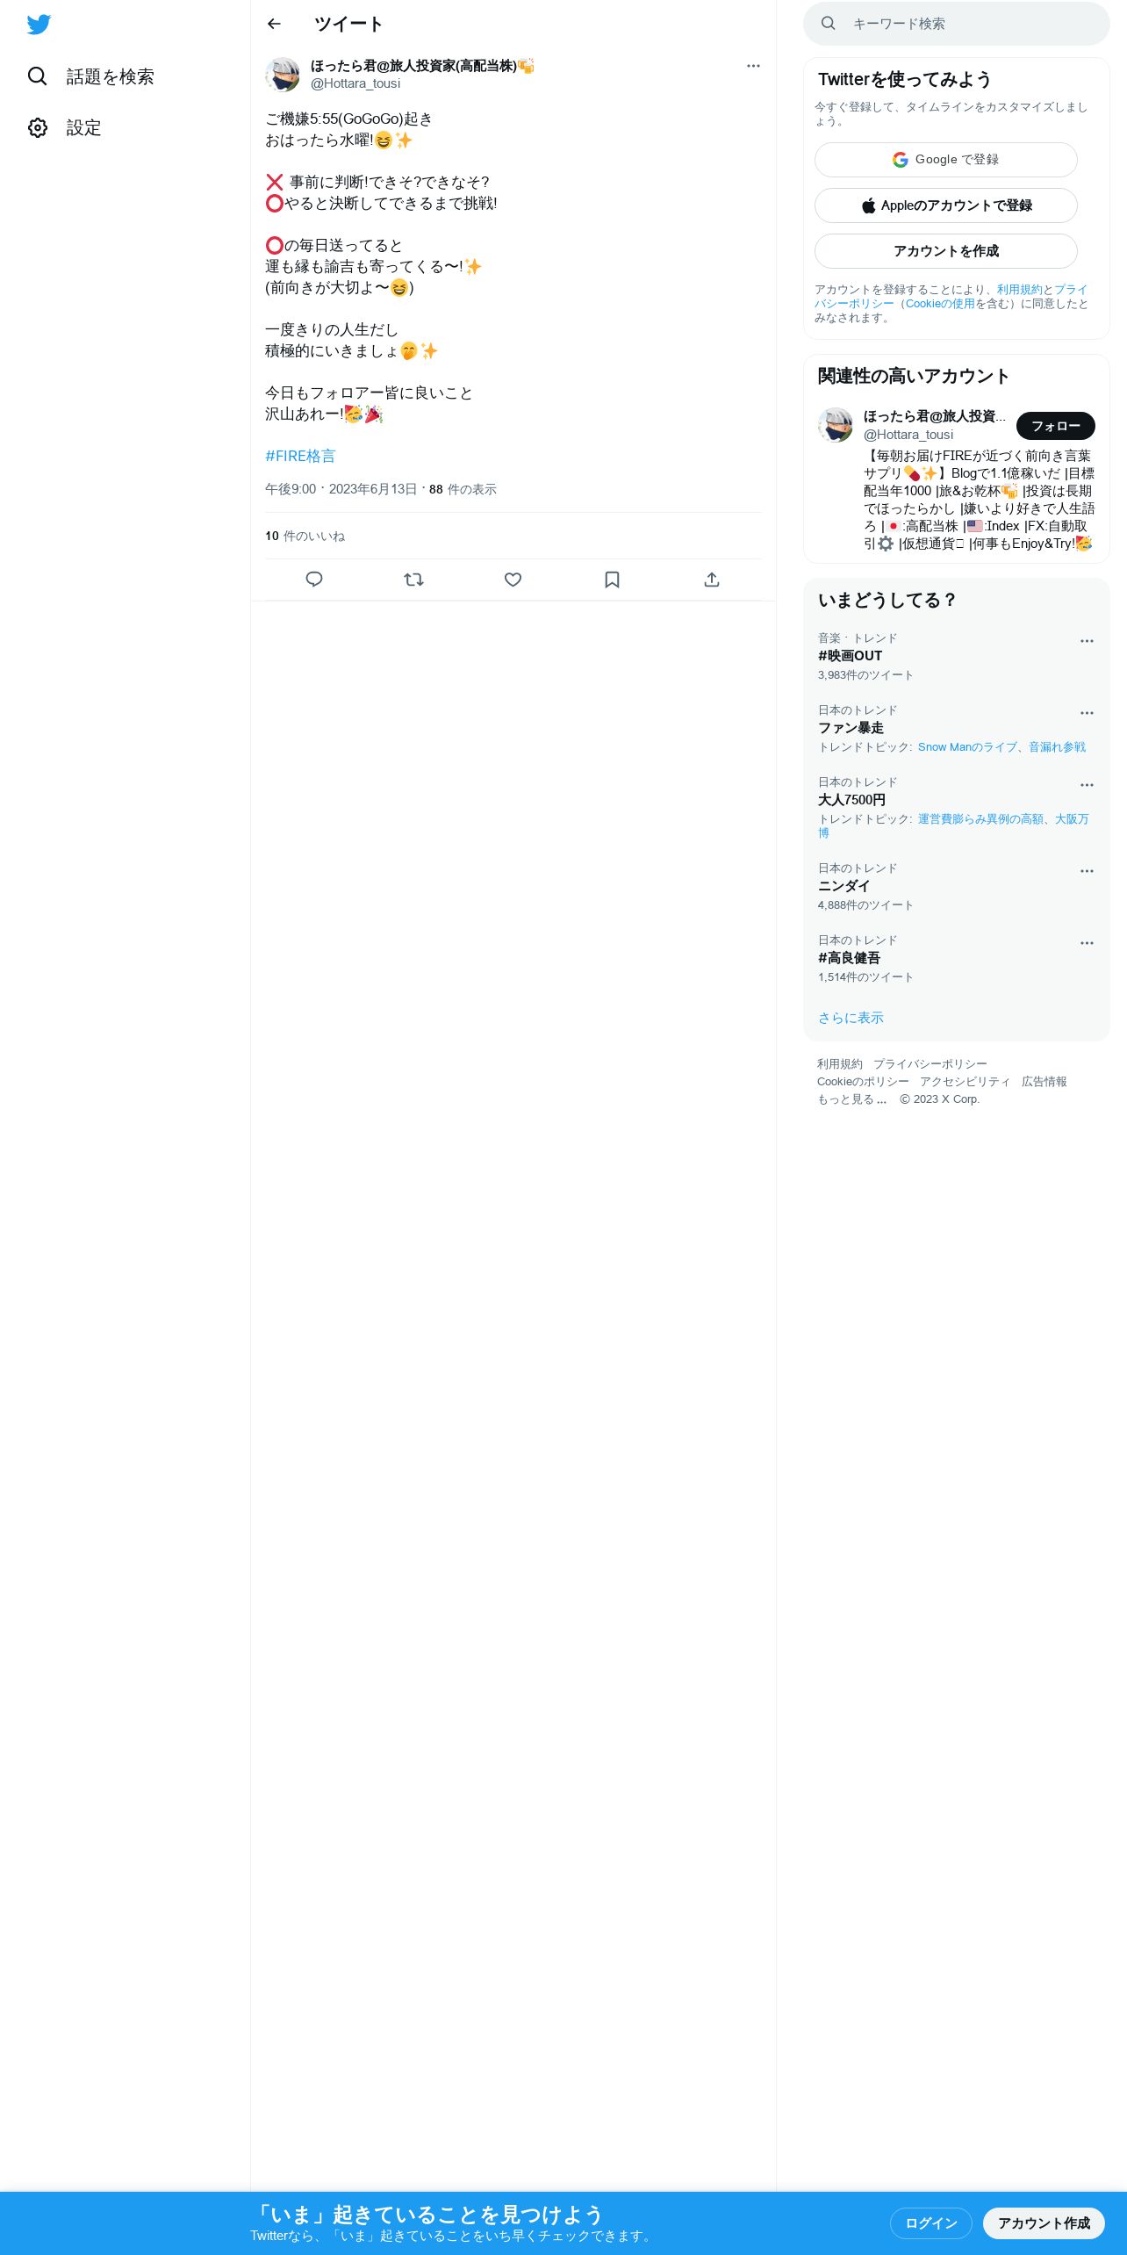Go back with the arrow next to ツイート
Viewport: 1127px width, 2255px height.
pyautogui.click(x=274, y=24)
